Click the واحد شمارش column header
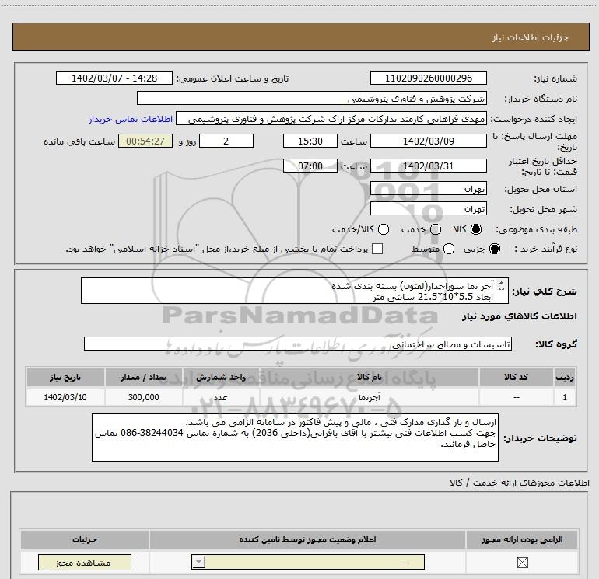 coord(221,377)
